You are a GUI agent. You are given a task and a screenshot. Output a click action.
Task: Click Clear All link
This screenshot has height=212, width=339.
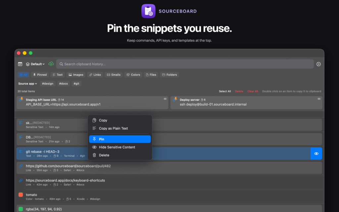coord(253,91)
